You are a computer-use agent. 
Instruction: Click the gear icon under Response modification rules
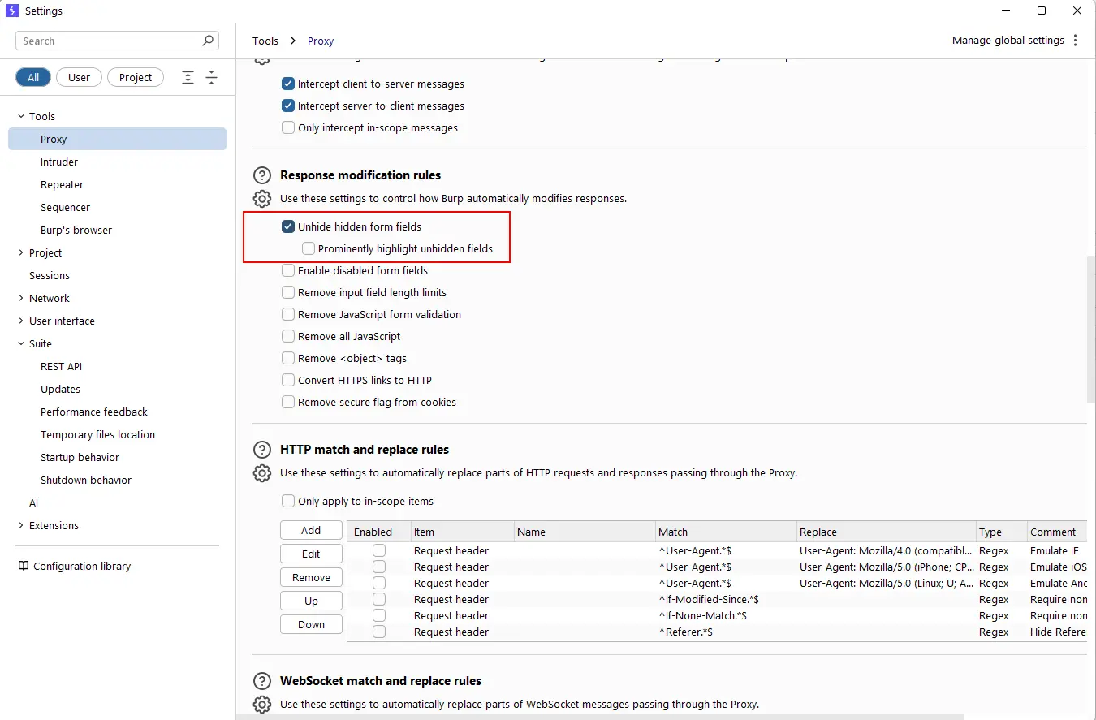click(x=261, y=199)
